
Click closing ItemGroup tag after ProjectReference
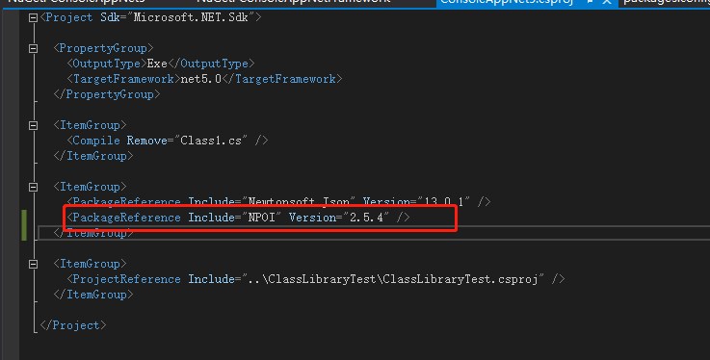[x=93, y=295]
